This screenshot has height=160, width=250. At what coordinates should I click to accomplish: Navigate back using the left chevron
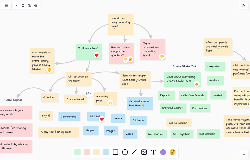(x=16, y=5)
